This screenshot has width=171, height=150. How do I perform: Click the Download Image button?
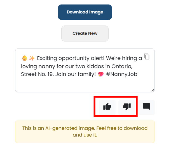coord(85,12)
